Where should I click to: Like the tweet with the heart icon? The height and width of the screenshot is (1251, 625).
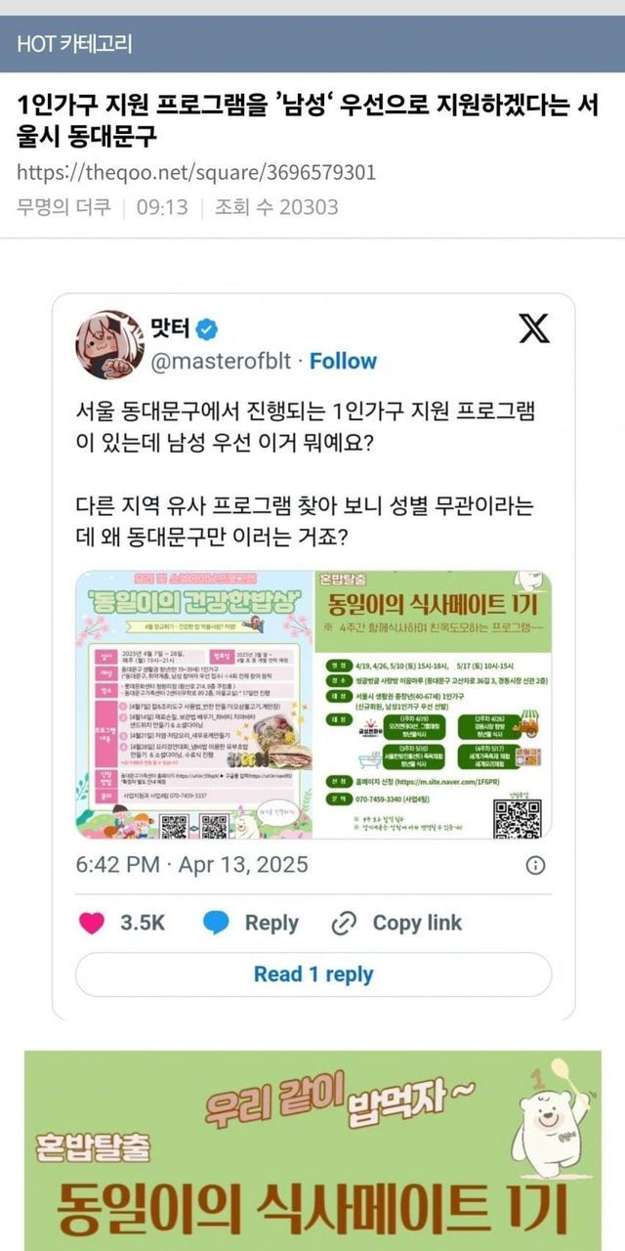92,923
